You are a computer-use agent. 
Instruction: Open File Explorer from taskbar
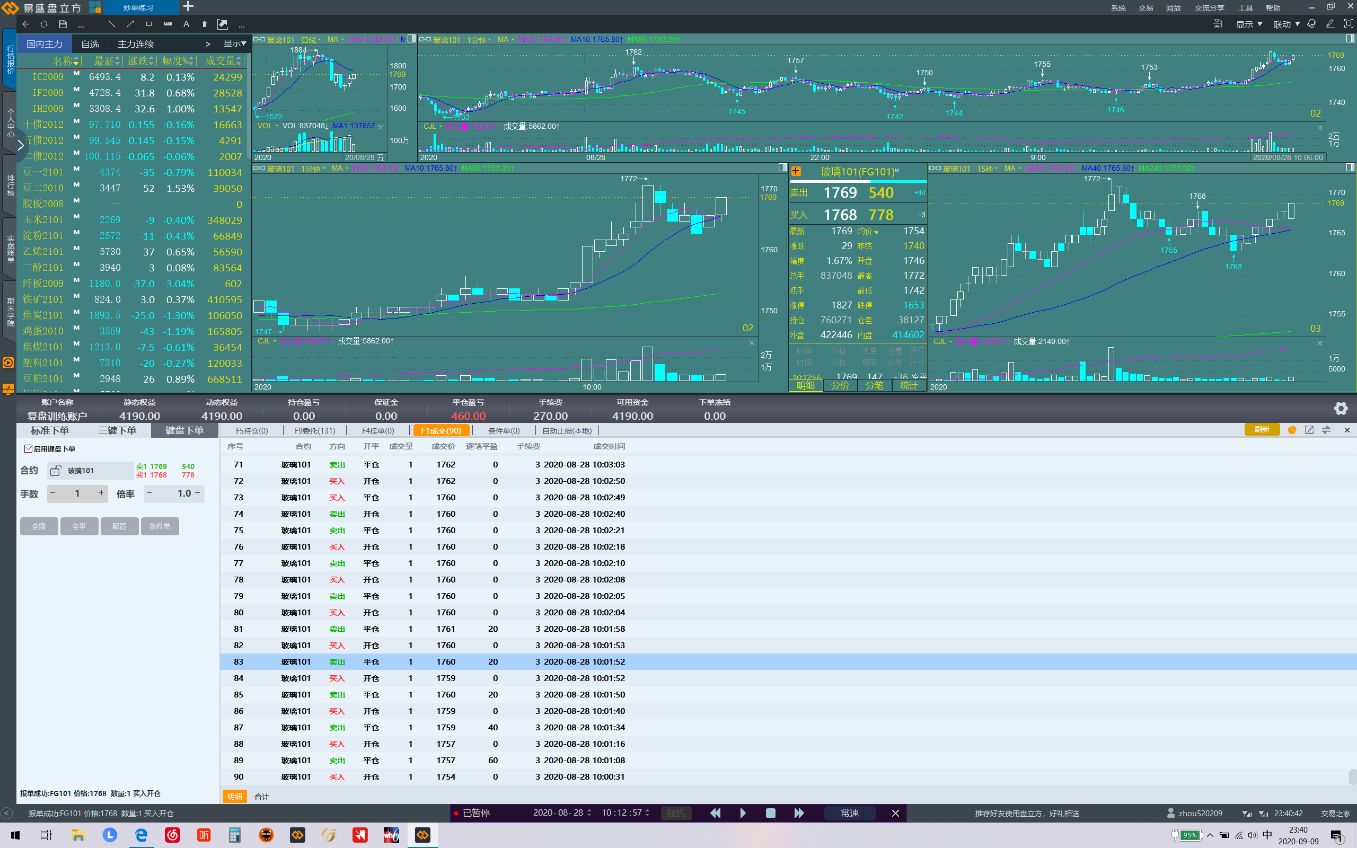point(78,835)
